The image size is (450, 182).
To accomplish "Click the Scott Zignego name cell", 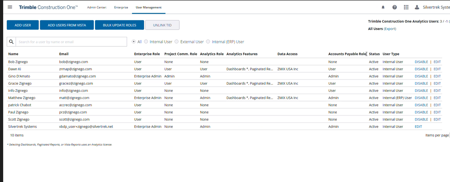I will 19,120.
